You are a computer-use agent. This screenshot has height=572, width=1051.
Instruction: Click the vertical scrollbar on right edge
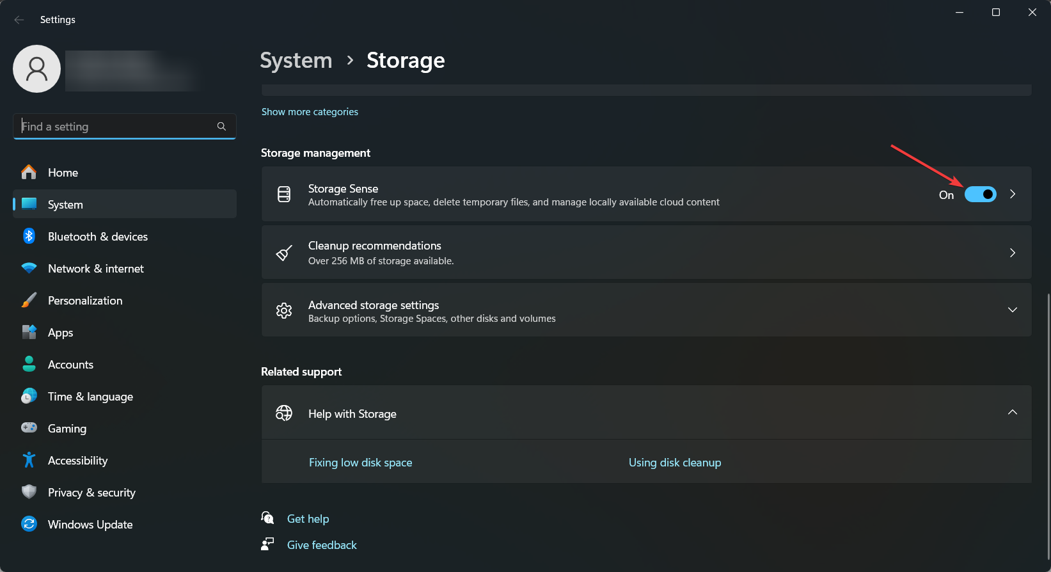click(x=1047, y=425)
